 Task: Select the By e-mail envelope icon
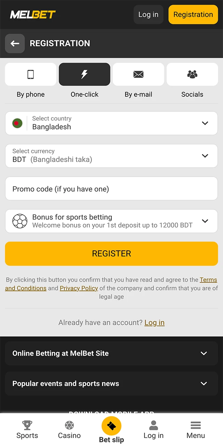138,74
